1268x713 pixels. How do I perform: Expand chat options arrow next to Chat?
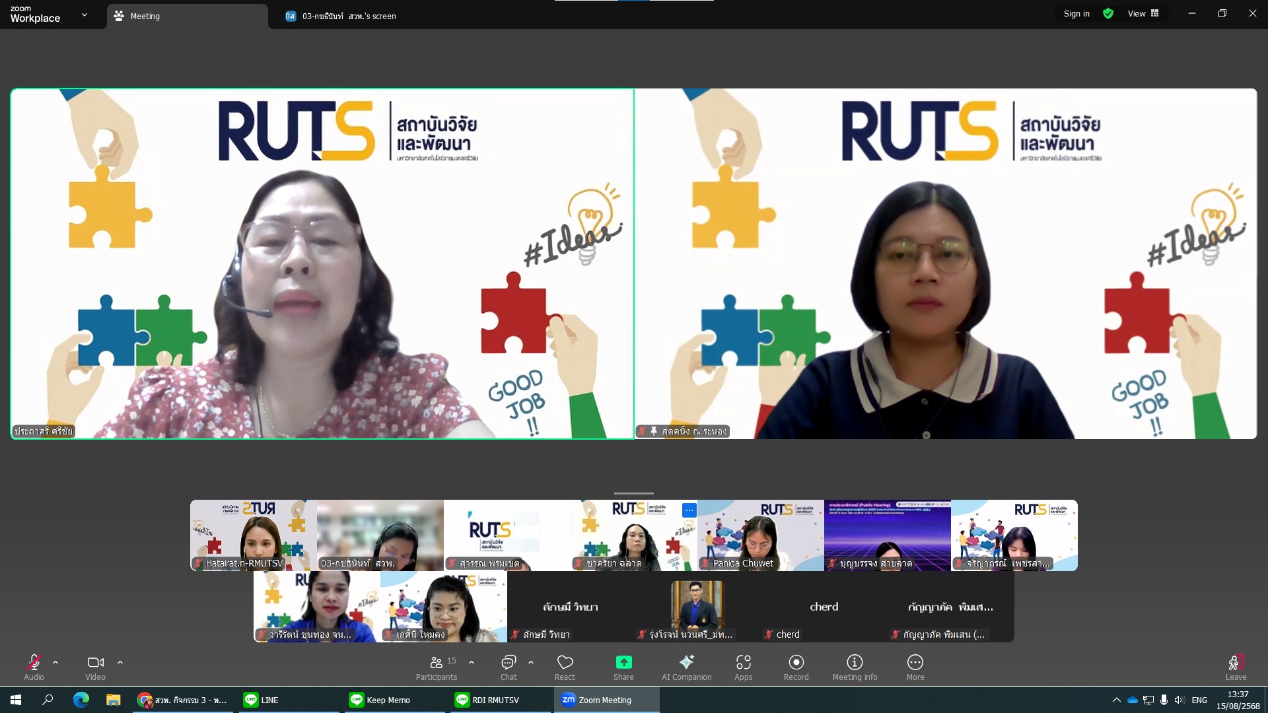coord(531,662)
